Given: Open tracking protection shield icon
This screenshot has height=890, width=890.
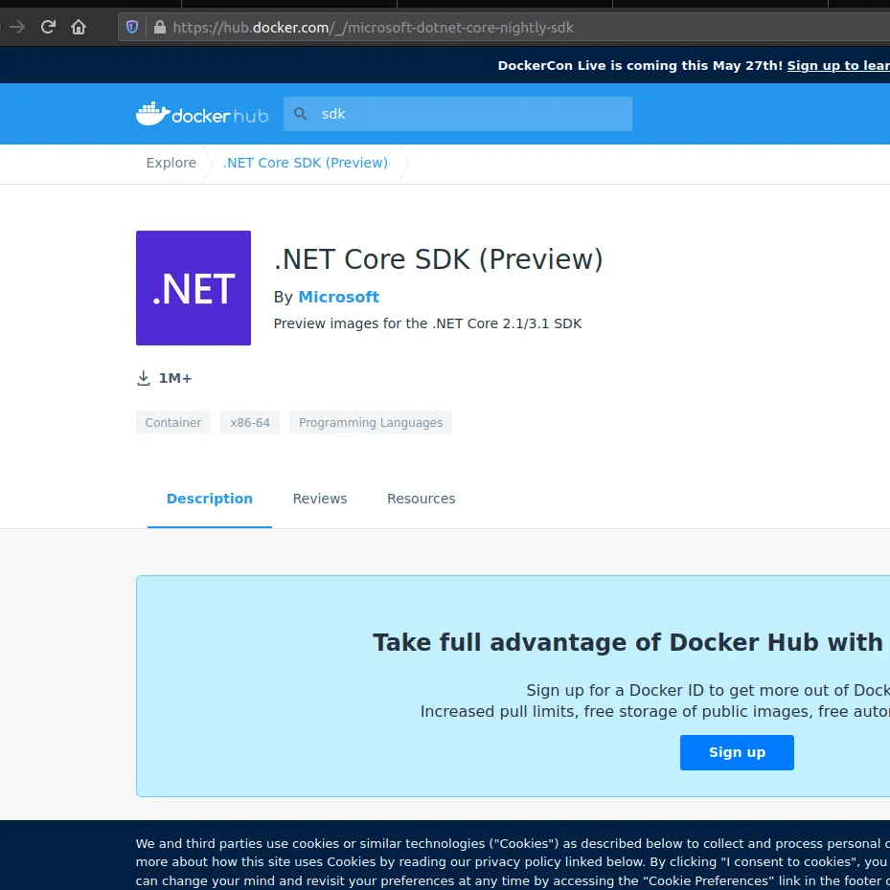Looking at the screenshot, I should [132, 27].
